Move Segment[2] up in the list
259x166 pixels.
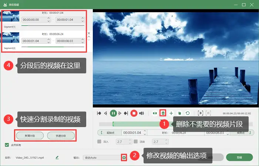(89, 37)
